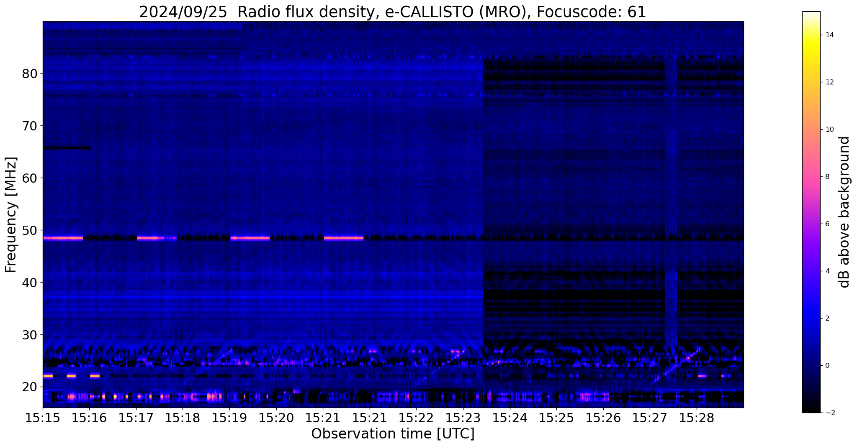Click the colorbar gradient strip
Image resolution: width=857 pixels, height=446 pixels.
[x=811, y=212]
